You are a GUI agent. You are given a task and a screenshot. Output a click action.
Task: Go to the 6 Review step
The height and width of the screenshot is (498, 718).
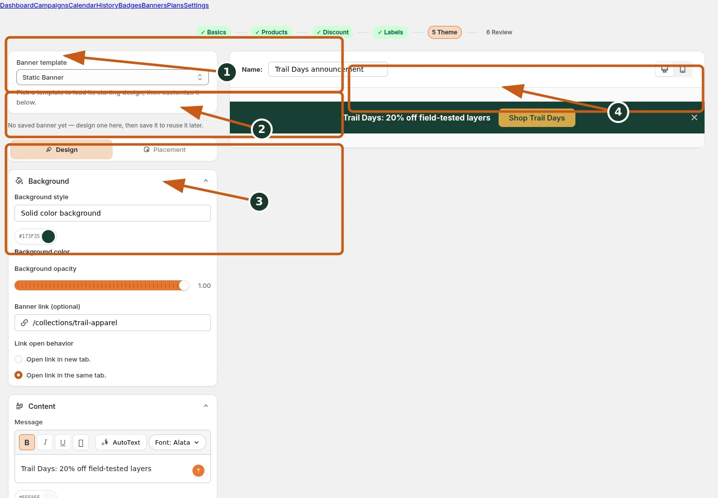pyautogui.click(x=499, y=32)
